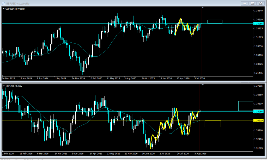Click the 1.31305 price label on Weekly axis
The image size is (267, 160).
258,37
